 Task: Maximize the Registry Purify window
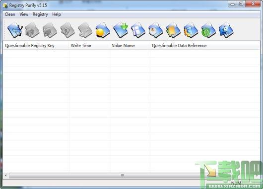(241, 4)
